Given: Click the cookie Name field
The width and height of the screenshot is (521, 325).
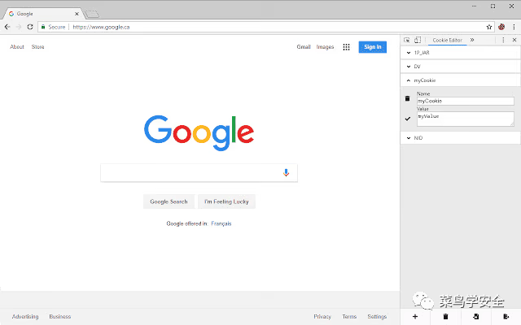Looking at the screenshot, I should click(466, 101).
